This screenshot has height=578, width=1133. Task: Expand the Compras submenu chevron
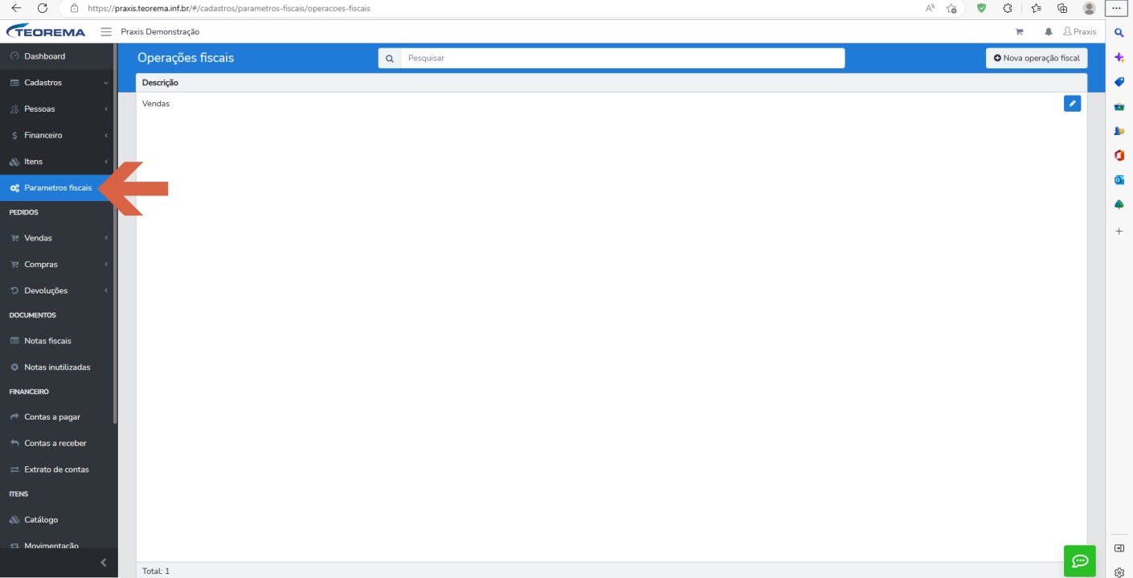pos(106,264)
